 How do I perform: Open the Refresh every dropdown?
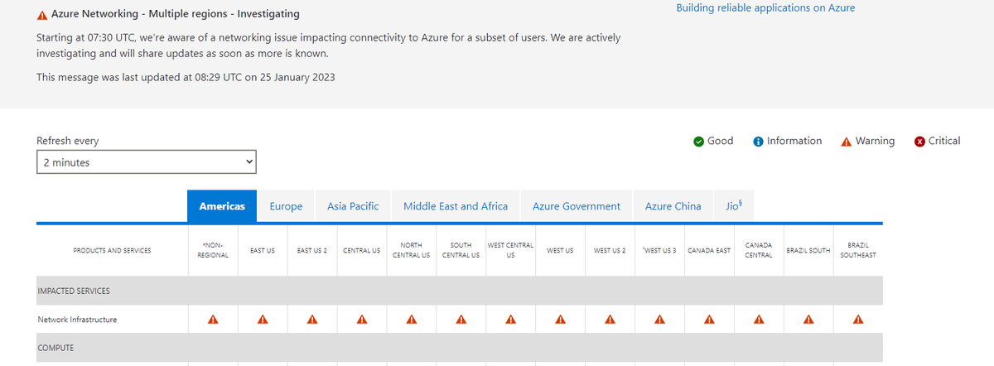147,162
